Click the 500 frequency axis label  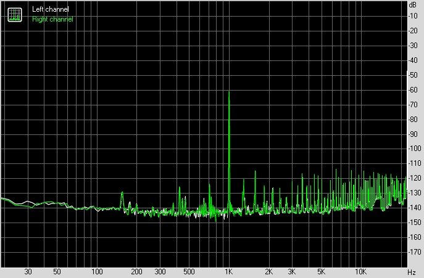189,272
